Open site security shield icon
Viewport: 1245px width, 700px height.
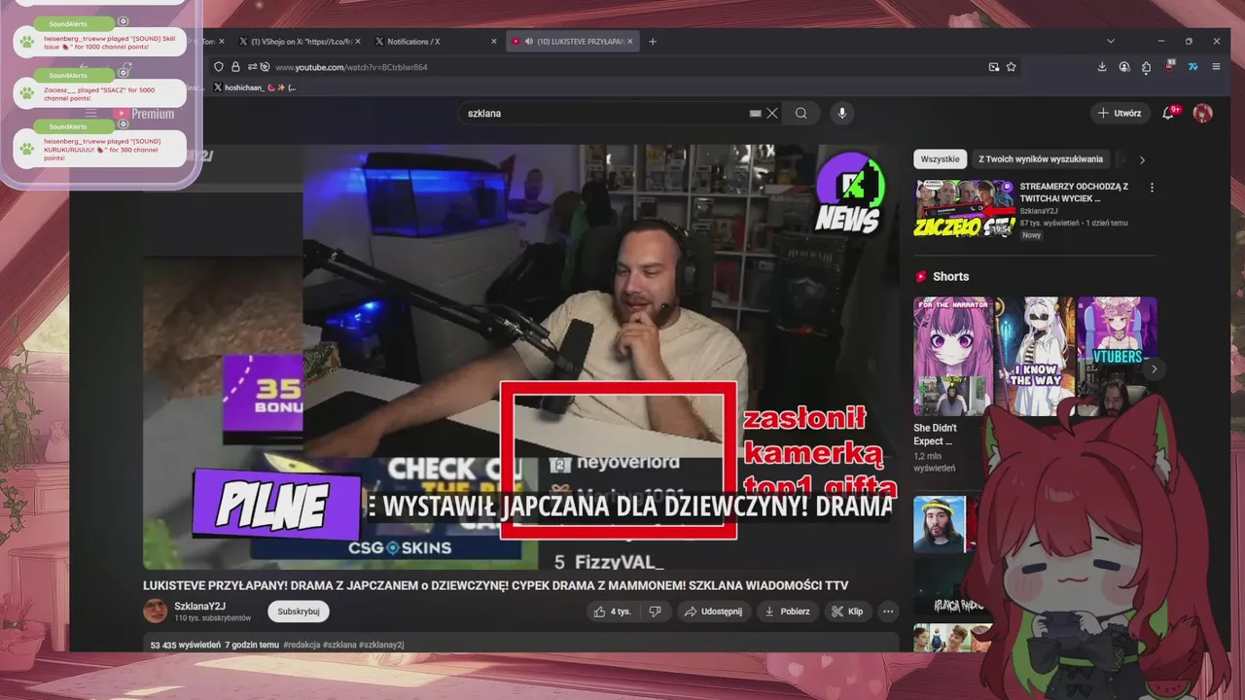219,67
